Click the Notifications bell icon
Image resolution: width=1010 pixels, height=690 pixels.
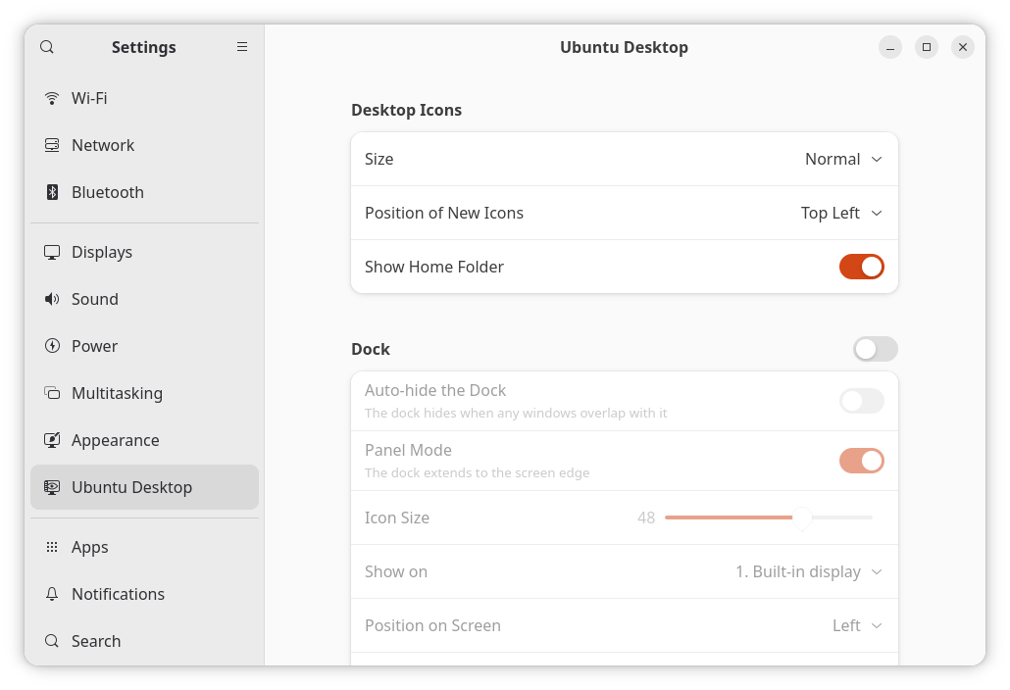(x=52, y=594)
